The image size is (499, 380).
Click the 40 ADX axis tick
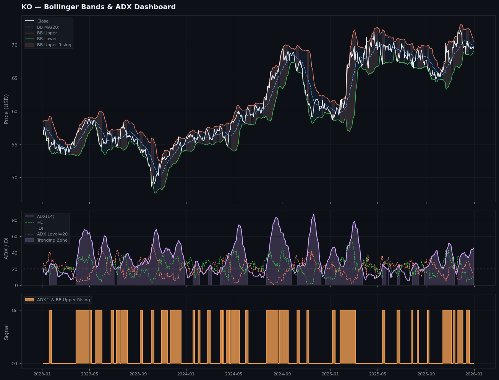(x=15, y=253)
